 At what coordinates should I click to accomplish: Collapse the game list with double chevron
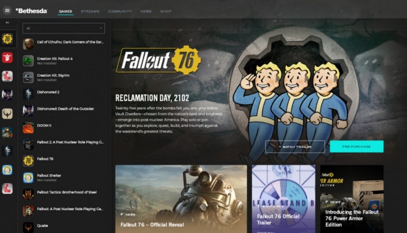[7, 23]
